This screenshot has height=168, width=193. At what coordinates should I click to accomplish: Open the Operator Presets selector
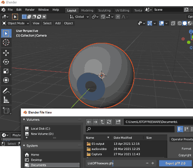[181, 139]
